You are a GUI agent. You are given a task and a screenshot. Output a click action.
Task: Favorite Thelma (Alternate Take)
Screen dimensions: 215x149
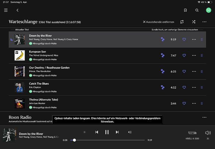tap(184, 104)
